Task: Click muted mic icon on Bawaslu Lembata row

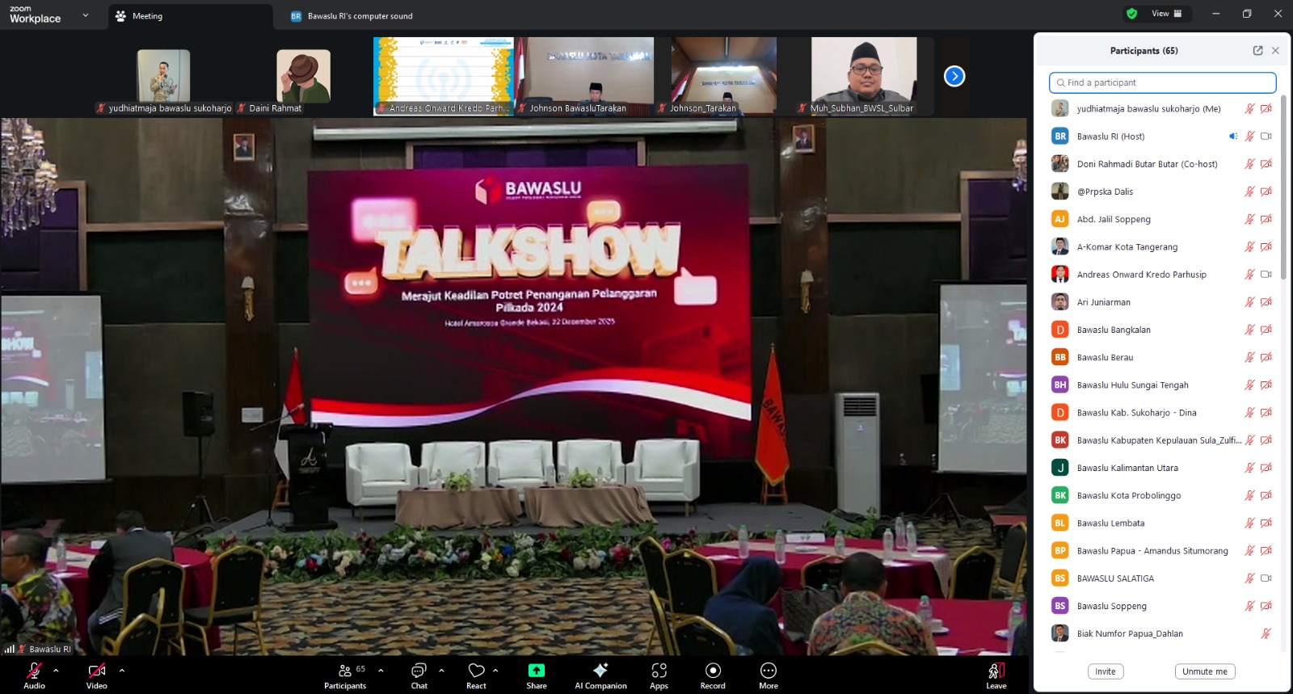Action: point(1249,524)
